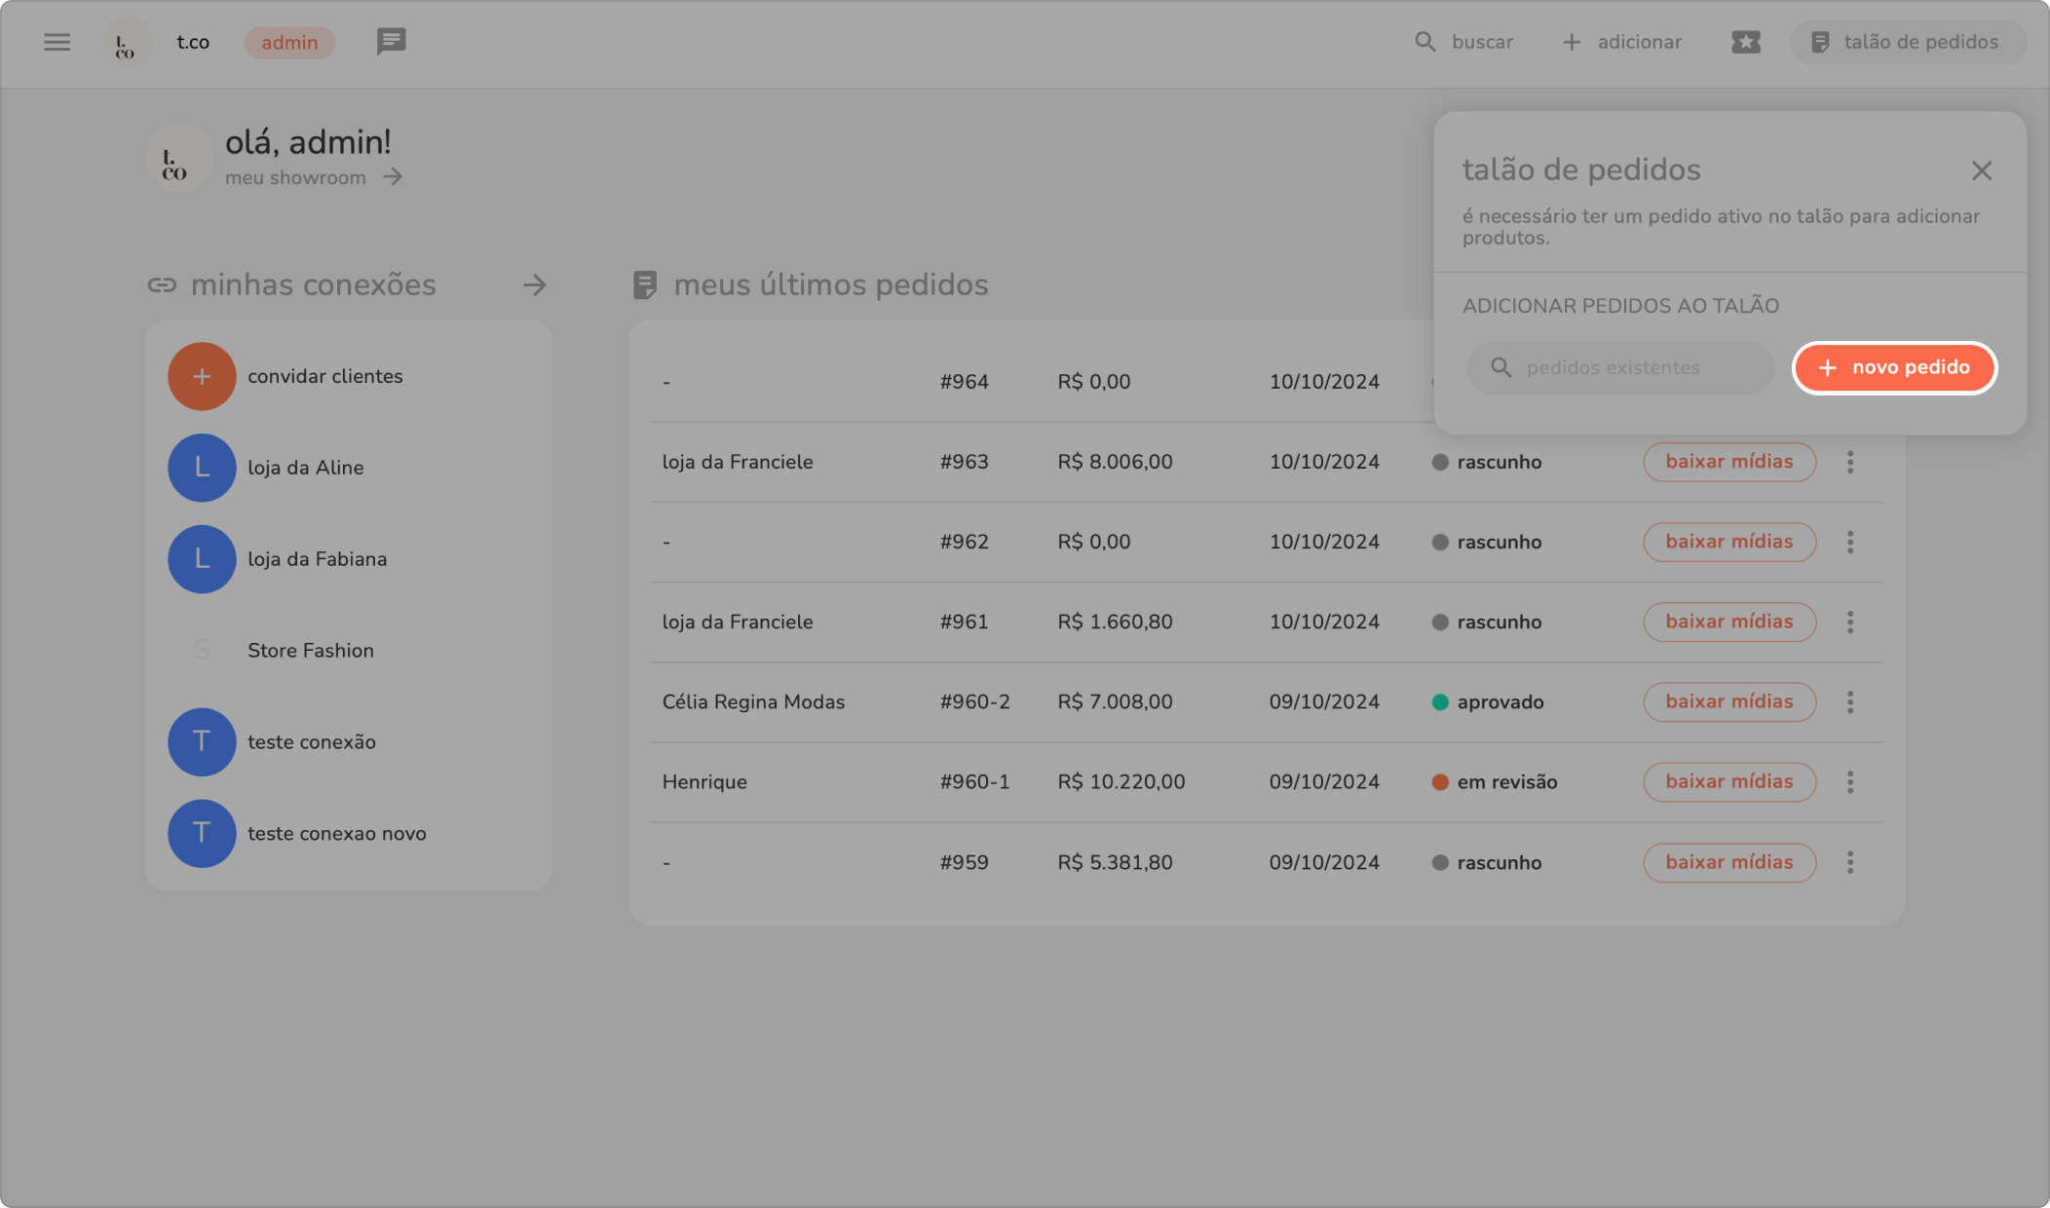Viewport: 2050px width, 1208px height.
Task: Open options menu for order #959
Action: point(1849,862)
